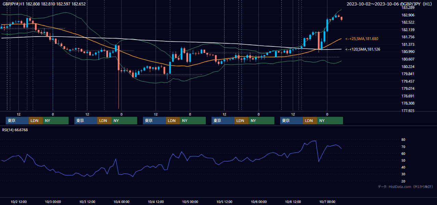Screen dimensions: 437x205
Task: Click the 10/3 12:00 time axis label
Action: click(x=87, y=202)
